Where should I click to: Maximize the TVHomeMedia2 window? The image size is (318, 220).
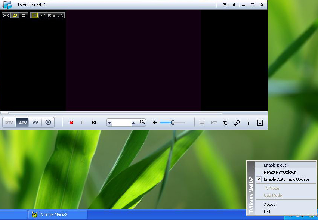coord(253,4)
